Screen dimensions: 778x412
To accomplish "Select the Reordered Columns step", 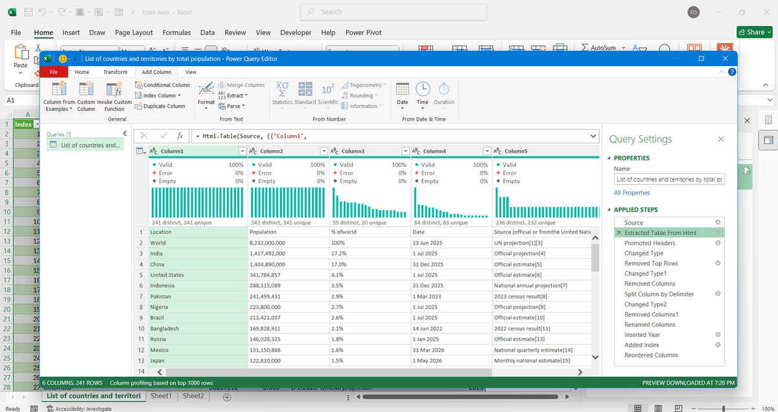I will (x=651, y=355).
